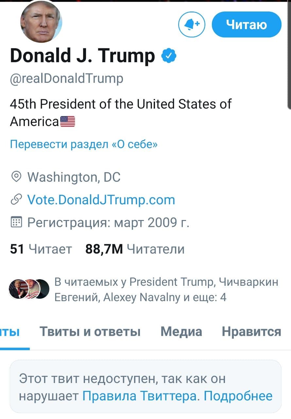Open the mutual followers avatars

pyautogui.click(x=29, y=289)
